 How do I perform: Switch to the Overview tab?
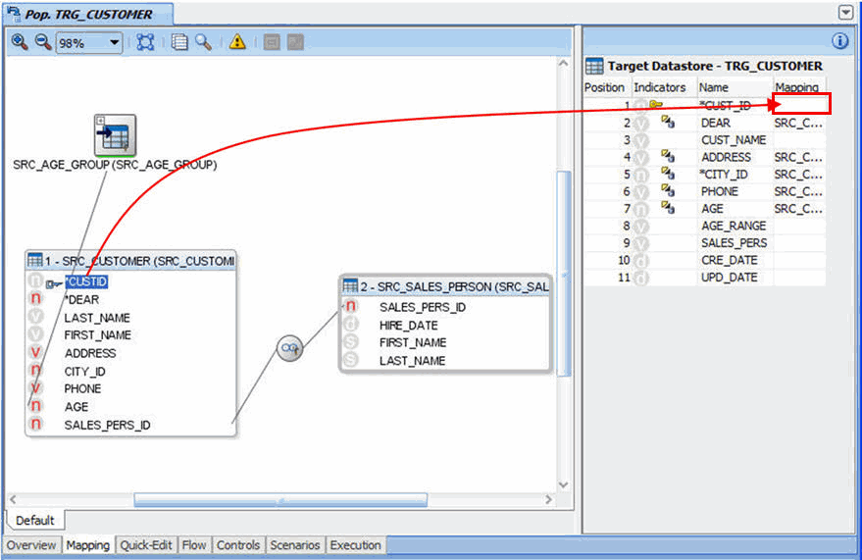(x=31, y=545)
